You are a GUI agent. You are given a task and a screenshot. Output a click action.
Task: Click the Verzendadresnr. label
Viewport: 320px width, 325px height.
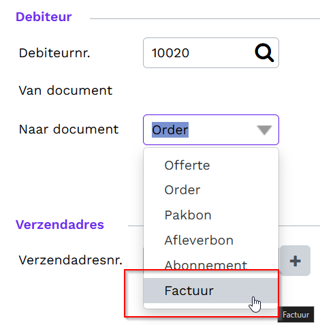(x=71, y=260)
